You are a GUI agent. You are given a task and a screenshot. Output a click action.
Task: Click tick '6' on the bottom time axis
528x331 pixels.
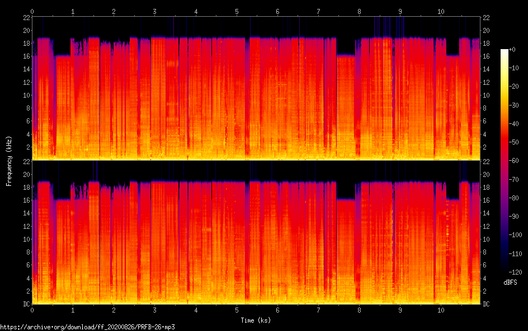[x=277, y=310]
